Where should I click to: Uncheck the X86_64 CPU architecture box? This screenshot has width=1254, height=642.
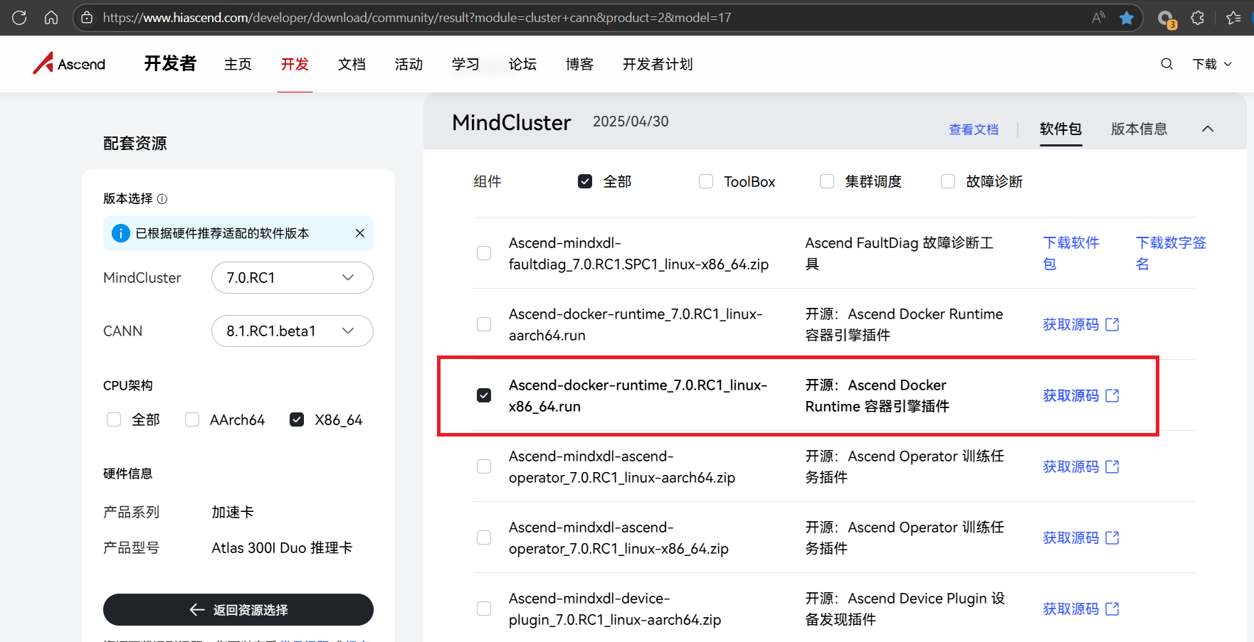pyautogui.click(x=297, y=419)
